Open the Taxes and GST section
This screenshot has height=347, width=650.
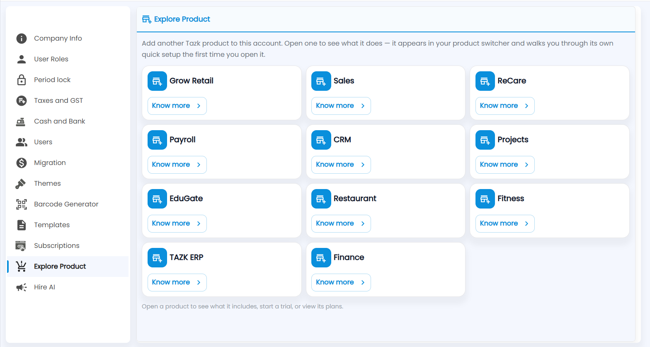68,101
